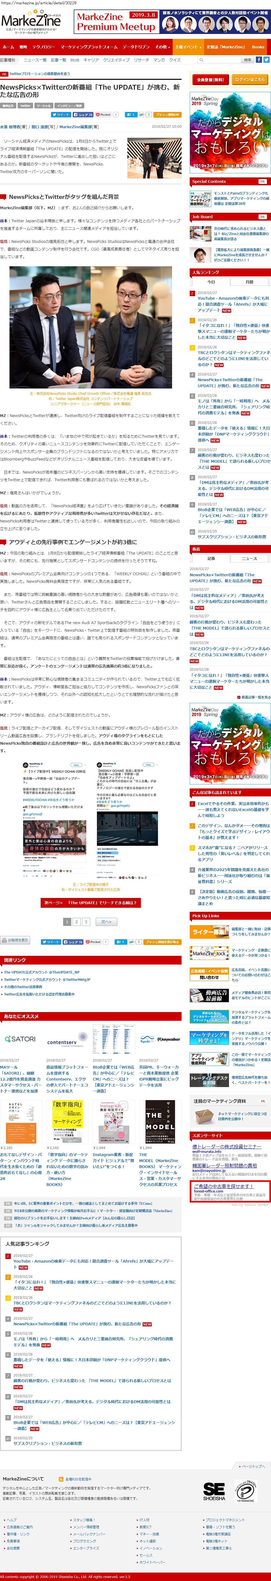Click the SATORI logo in recommendations
The width and height of the screenshot is (271, 1581).
point(20,1038)
